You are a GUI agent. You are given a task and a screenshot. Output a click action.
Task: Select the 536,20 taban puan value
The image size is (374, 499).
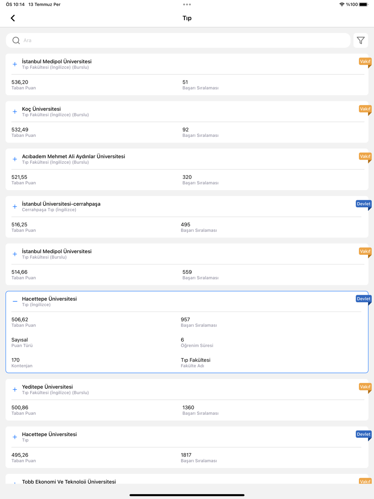pyautogui.click(x=20, y=82)
